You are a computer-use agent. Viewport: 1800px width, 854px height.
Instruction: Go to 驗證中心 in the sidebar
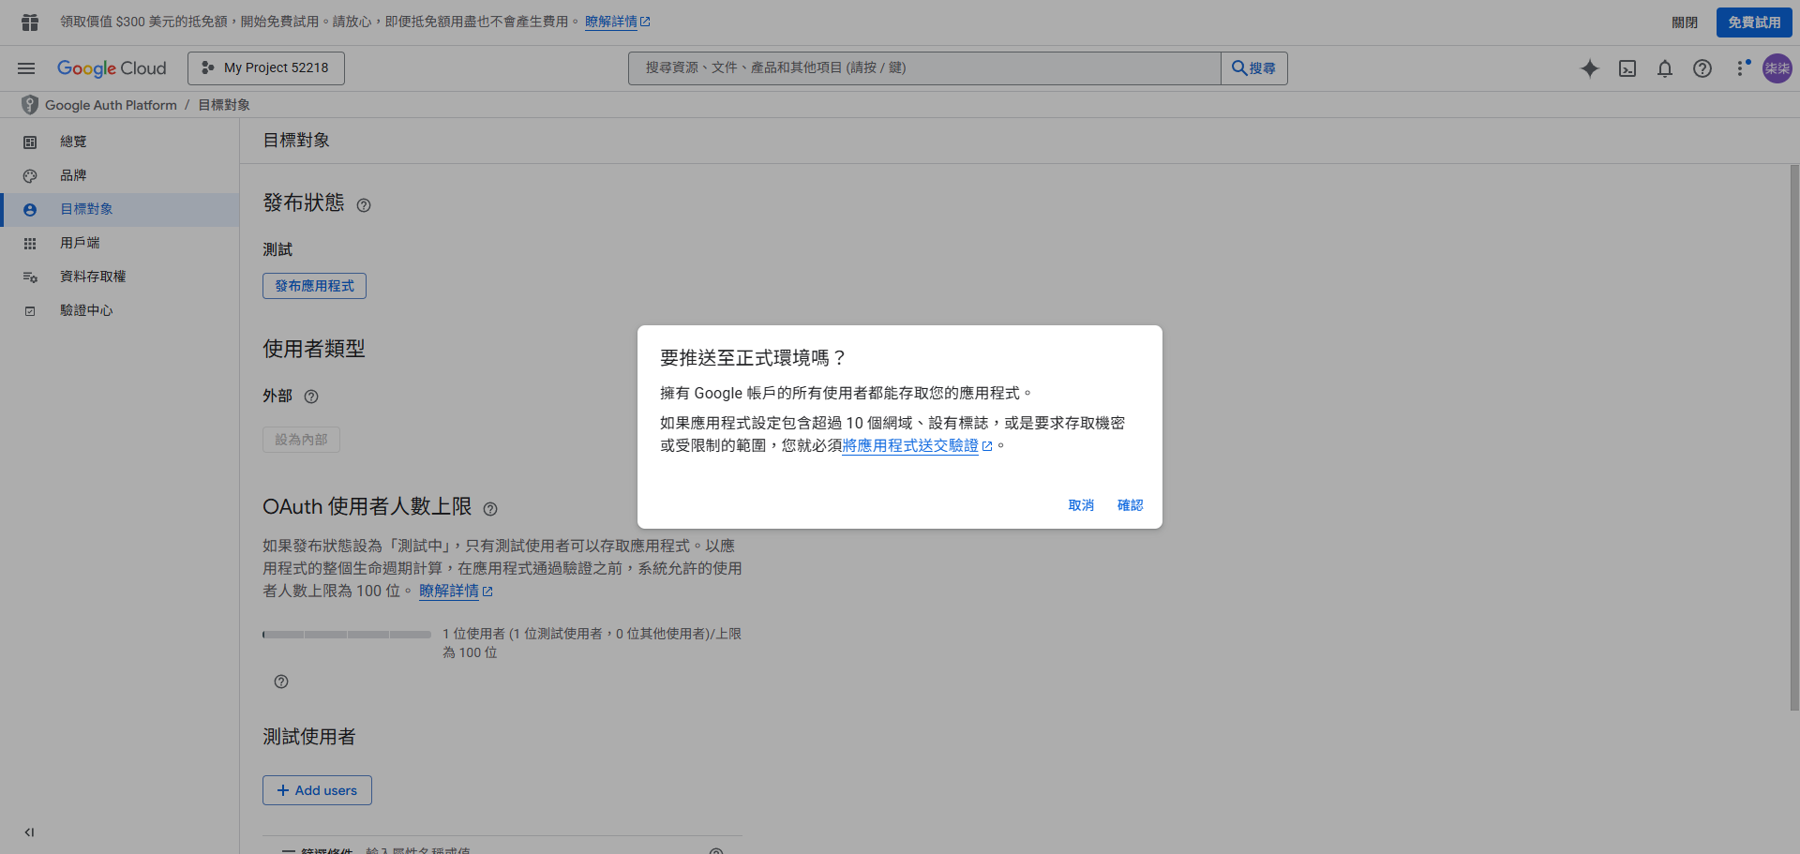pyautogui.click(x=86, y=309)
